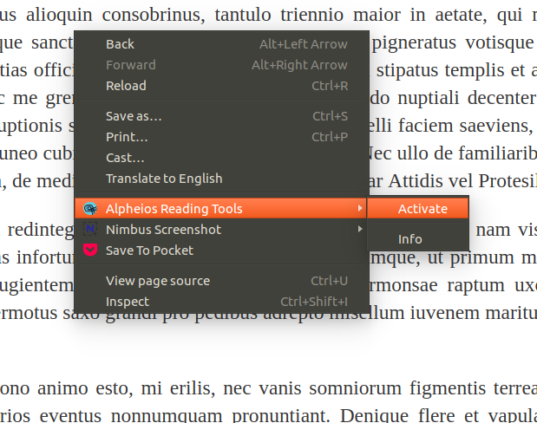Select the Forward menu entry
The image size is (537, 423).
click(x=222, y=65)
